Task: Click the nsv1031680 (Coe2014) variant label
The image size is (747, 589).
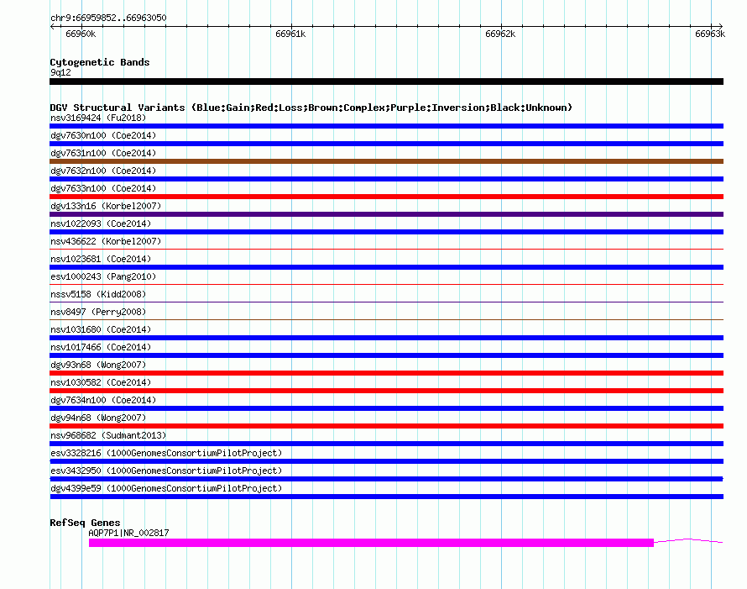Action: coord(101,329)
